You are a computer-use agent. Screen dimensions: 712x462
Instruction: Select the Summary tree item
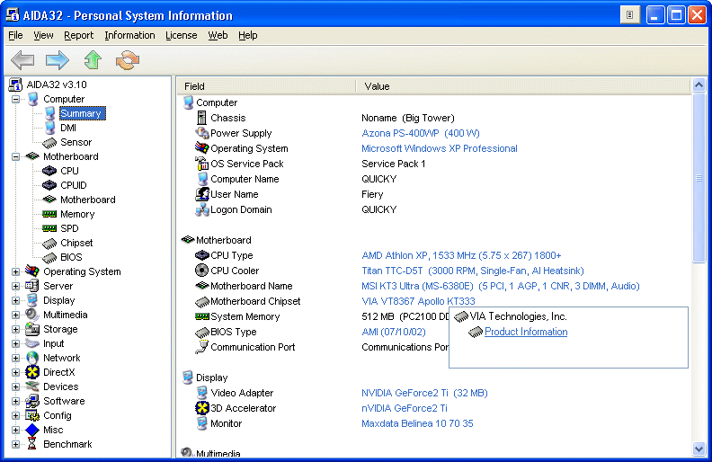coord(81,113)
